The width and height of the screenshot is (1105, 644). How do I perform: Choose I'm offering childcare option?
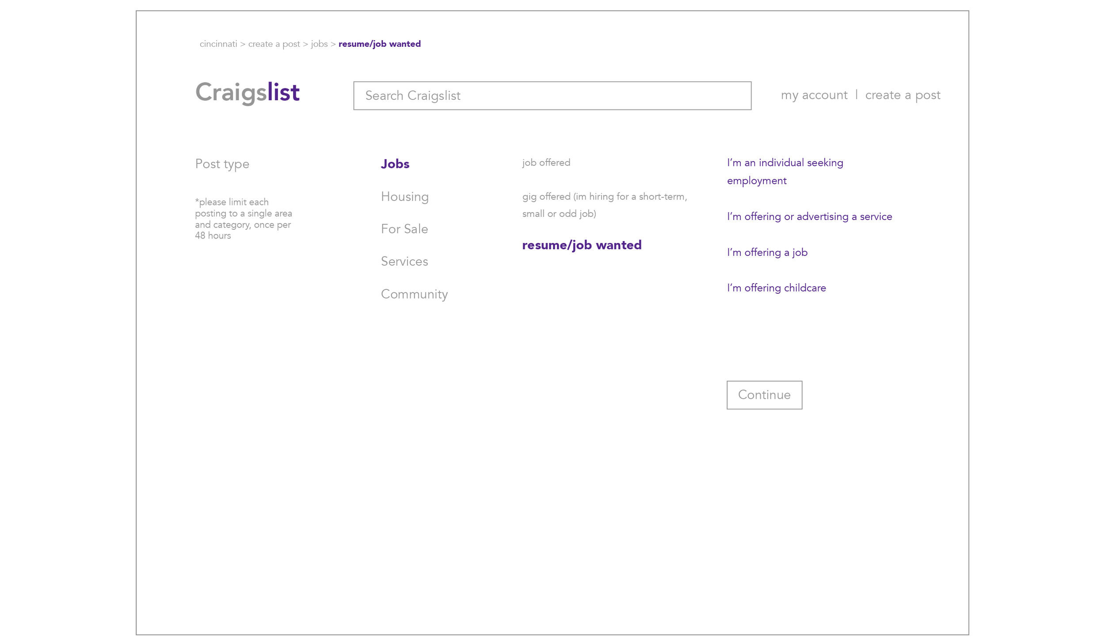click(x=776, y=288)
